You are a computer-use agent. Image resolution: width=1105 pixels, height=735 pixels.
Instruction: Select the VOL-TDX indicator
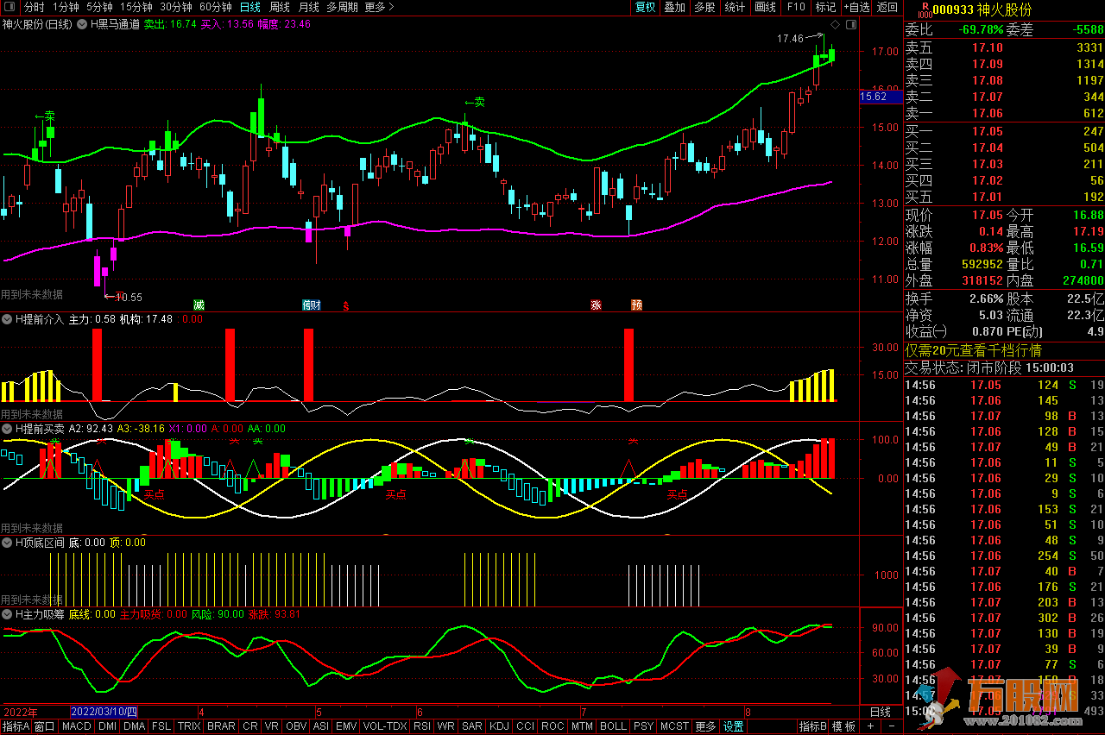click(385, 726)
